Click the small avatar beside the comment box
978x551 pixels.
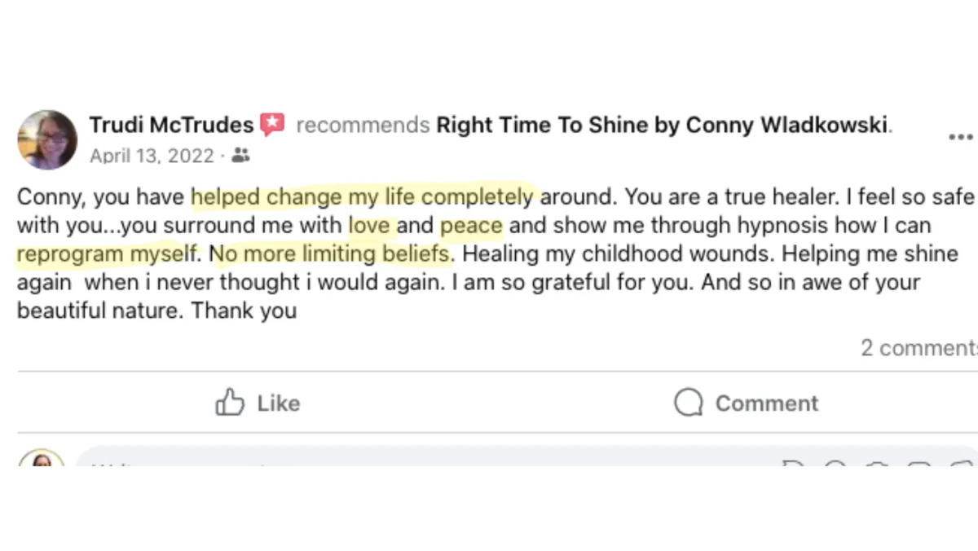[x=42, y=460]
